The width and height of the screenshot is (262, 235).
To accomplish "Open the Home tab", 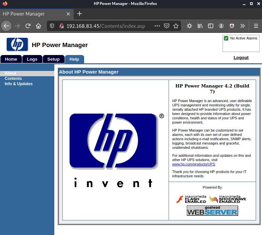I will point(11,59).
